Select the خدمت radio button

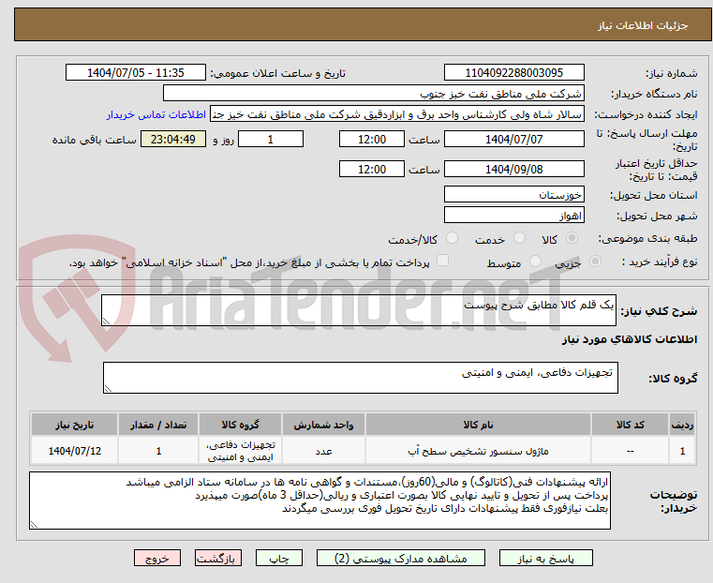(519, 238)
